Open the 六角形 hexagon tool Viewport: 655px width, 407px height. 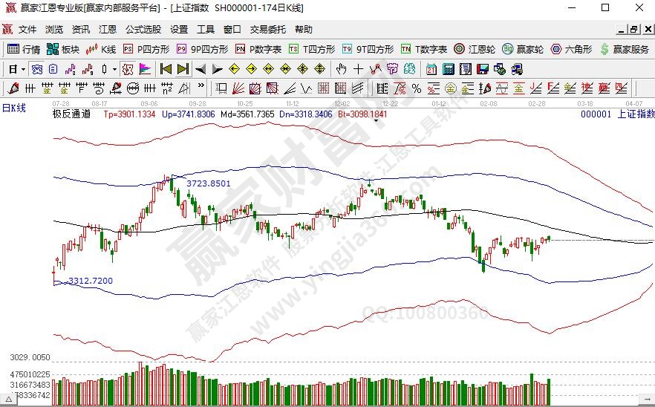pos(570,49)
